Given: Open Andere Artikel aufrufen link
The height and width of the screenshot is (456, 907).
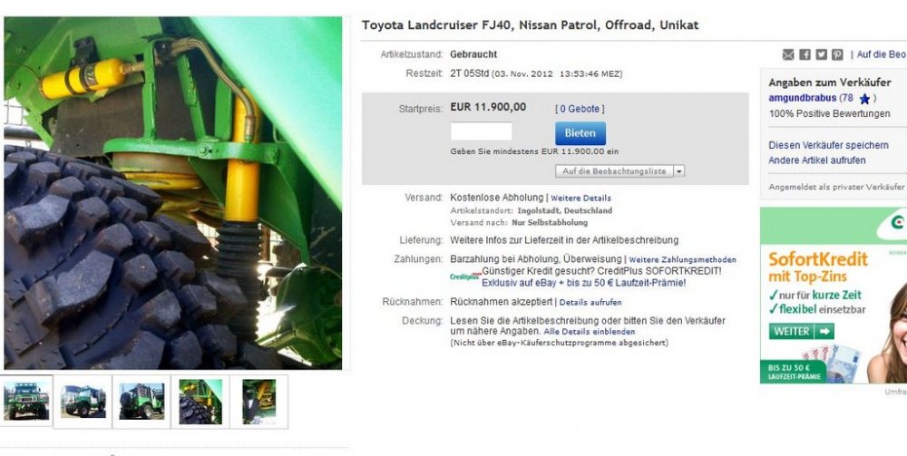Looking at the screenshot, I should pos(817,160).
